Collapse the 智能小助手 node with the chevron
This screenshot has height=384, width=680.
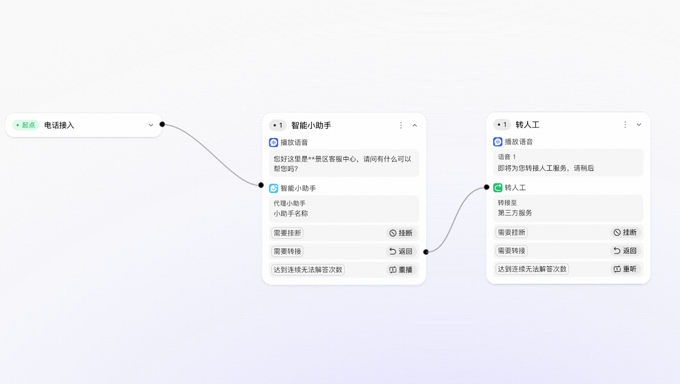415,125
